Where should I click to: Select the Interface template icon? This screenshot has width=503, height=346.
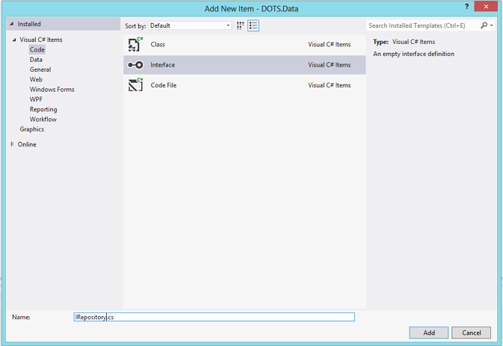click(x=135, y=65)
